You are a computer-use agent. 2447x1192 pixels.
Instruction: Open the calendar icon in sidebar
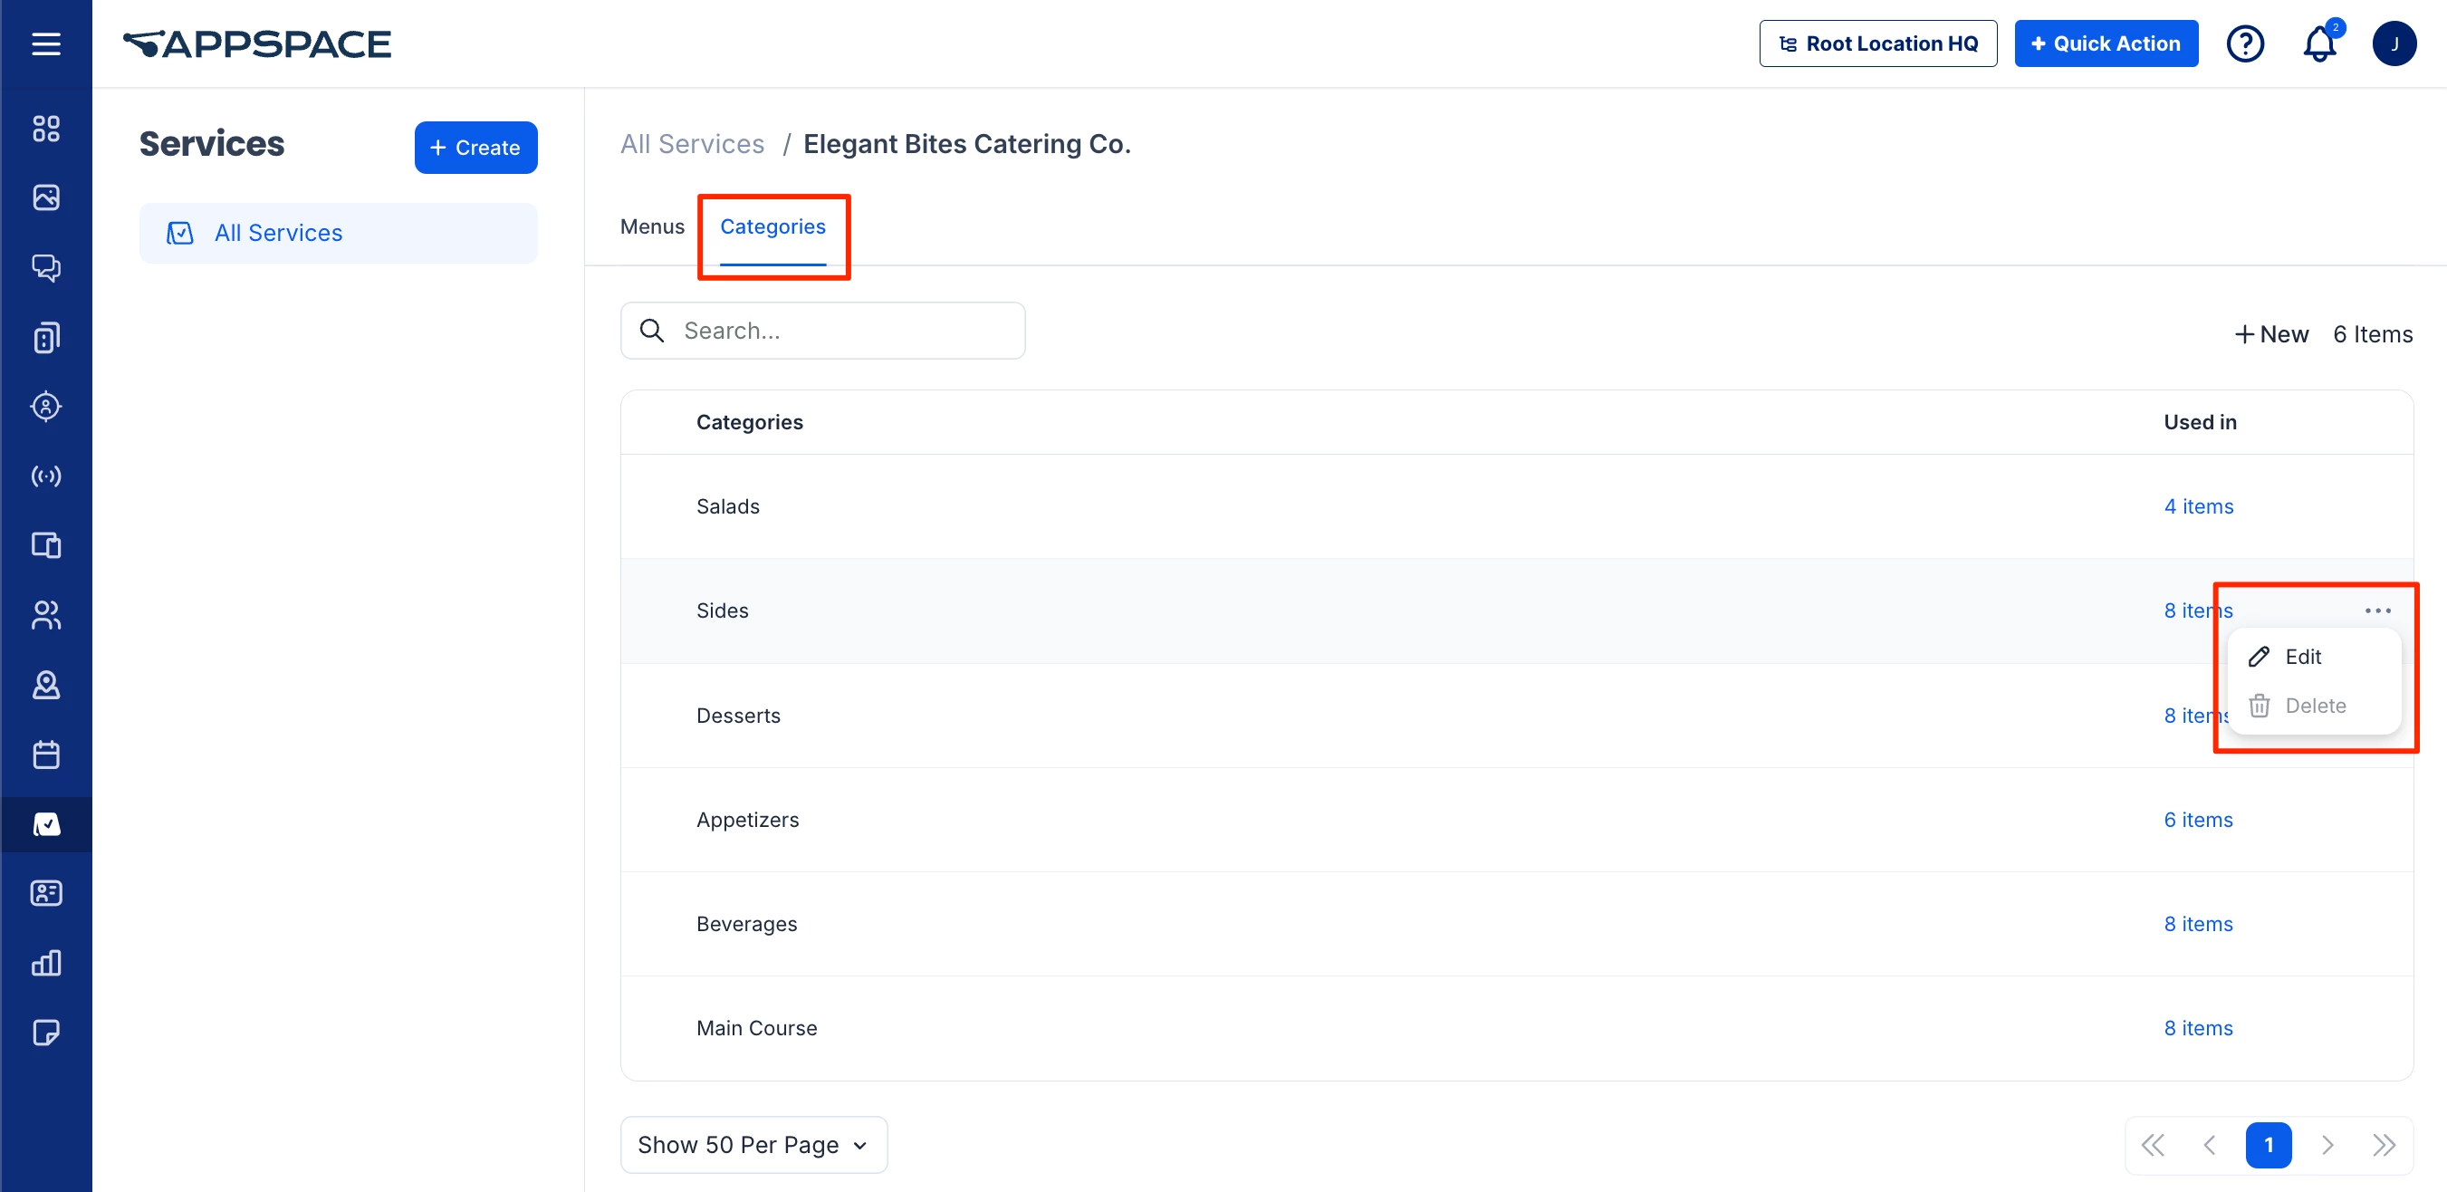click(45, 755)
